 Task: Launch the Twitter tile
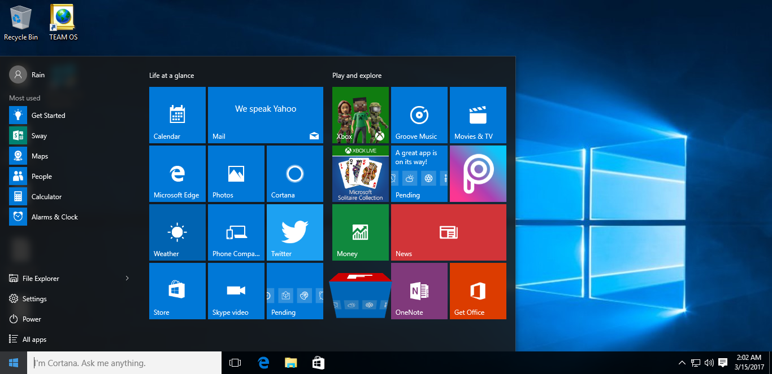[x=295, y=232]
